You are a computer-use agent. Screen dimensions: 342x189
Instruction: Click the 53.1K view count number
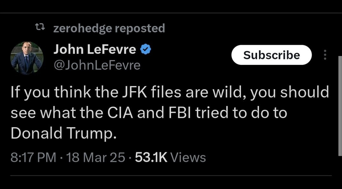pyautogui.click(x=151, y=158)
